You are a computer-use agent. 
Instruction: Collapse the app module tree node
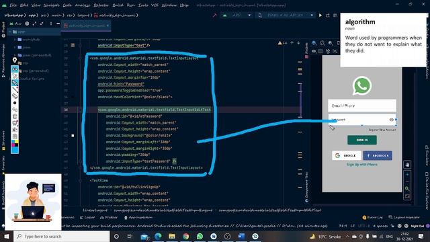10,32
